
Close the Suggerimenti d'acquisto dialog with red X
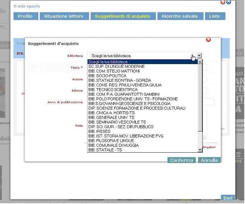click(209, 39)
